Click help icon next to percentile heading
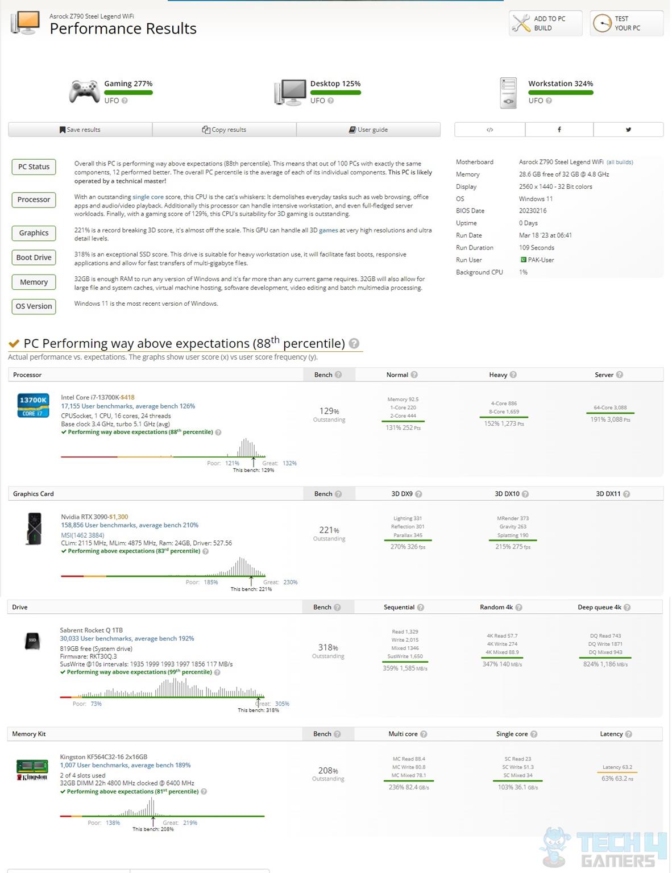Viewport: 672px width, 873px height. (x=354, y=343)
